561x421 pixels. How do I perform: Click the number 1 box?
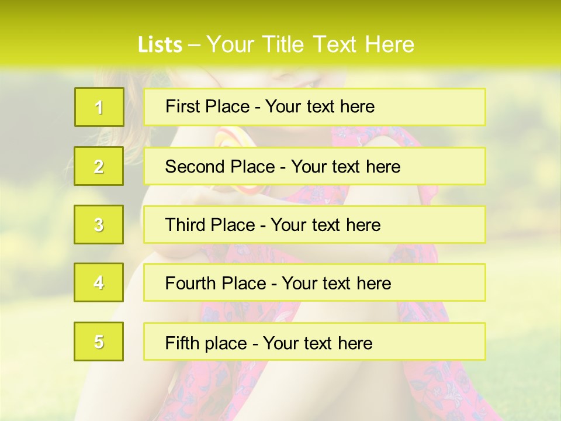coord(99,107)
